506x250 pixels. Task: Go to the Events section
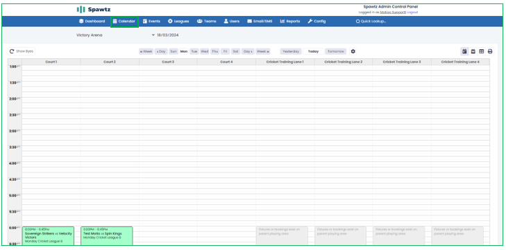[x=152, y=21]
